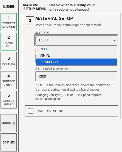Click the 'MACHINE SETUP MENU' title
This screenshot has width=122, height=152.
35,7
